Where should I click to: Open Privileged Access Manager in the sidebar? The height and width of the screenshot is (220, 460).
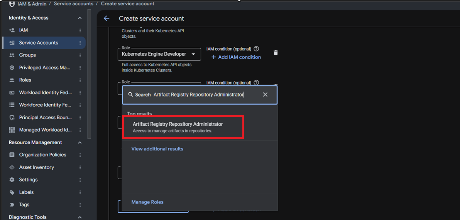pos(44,68)
